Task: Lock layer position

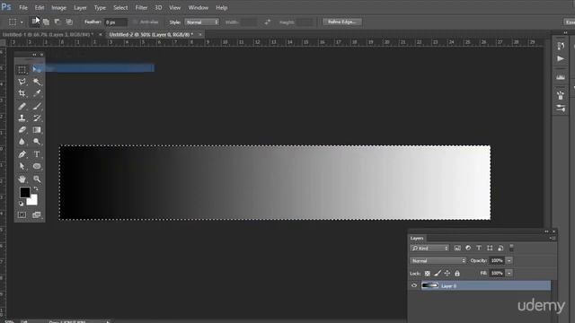Action: point(447,273)
